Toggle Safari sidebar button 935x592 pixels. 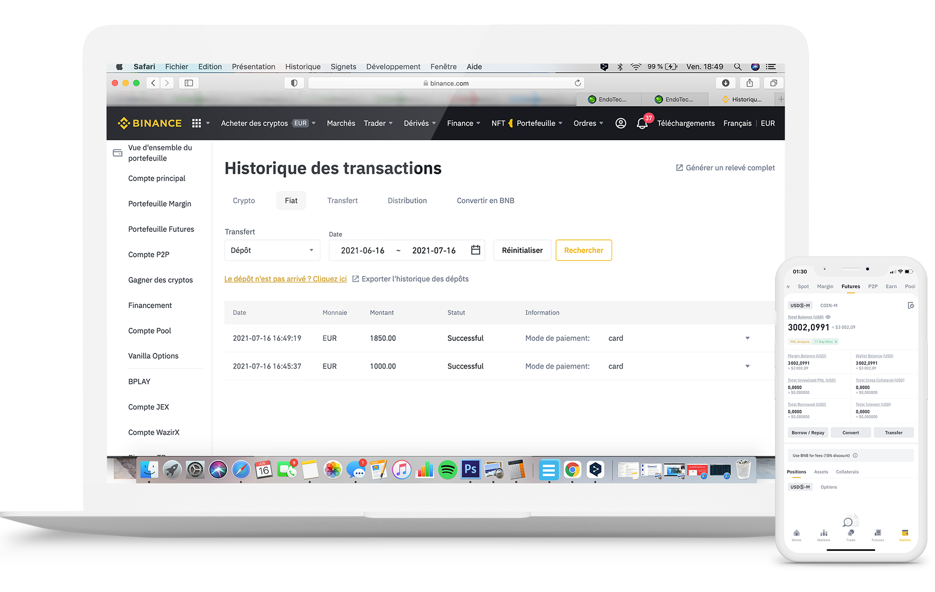[x=189, y=83]
